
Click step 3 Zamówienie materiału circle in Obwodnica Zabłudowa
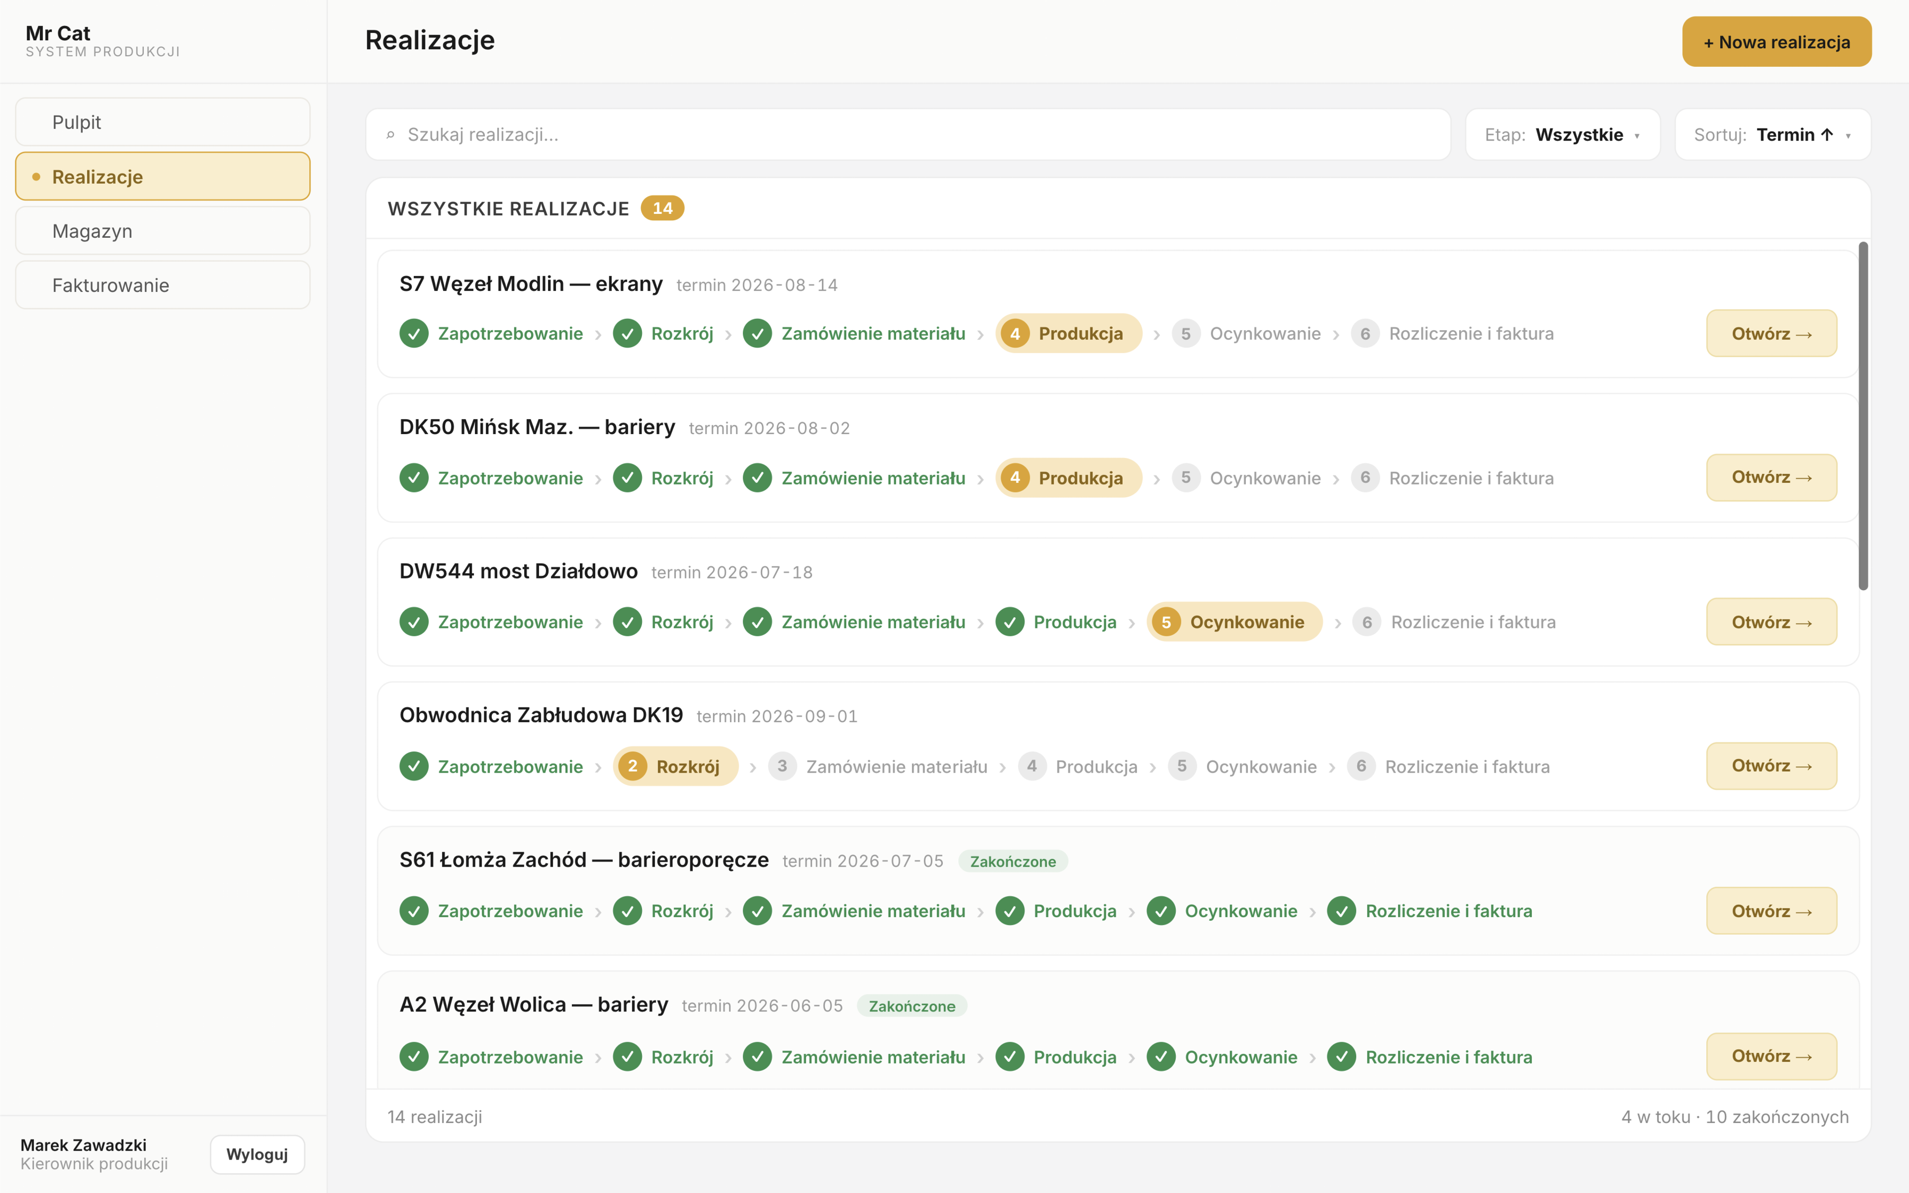tap(782, 766)
